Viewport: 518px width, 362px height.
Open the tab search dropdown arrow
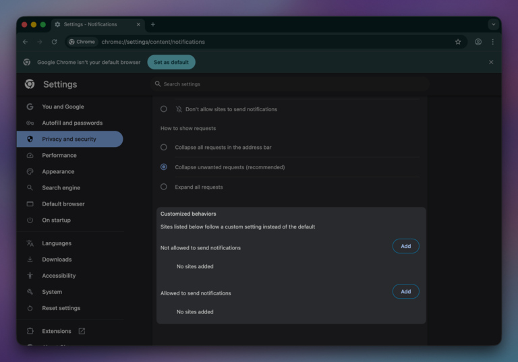coord(493,24)
